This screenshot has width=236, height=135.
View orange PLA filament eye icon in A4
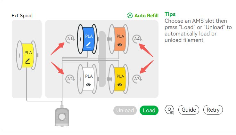point(120,45)
